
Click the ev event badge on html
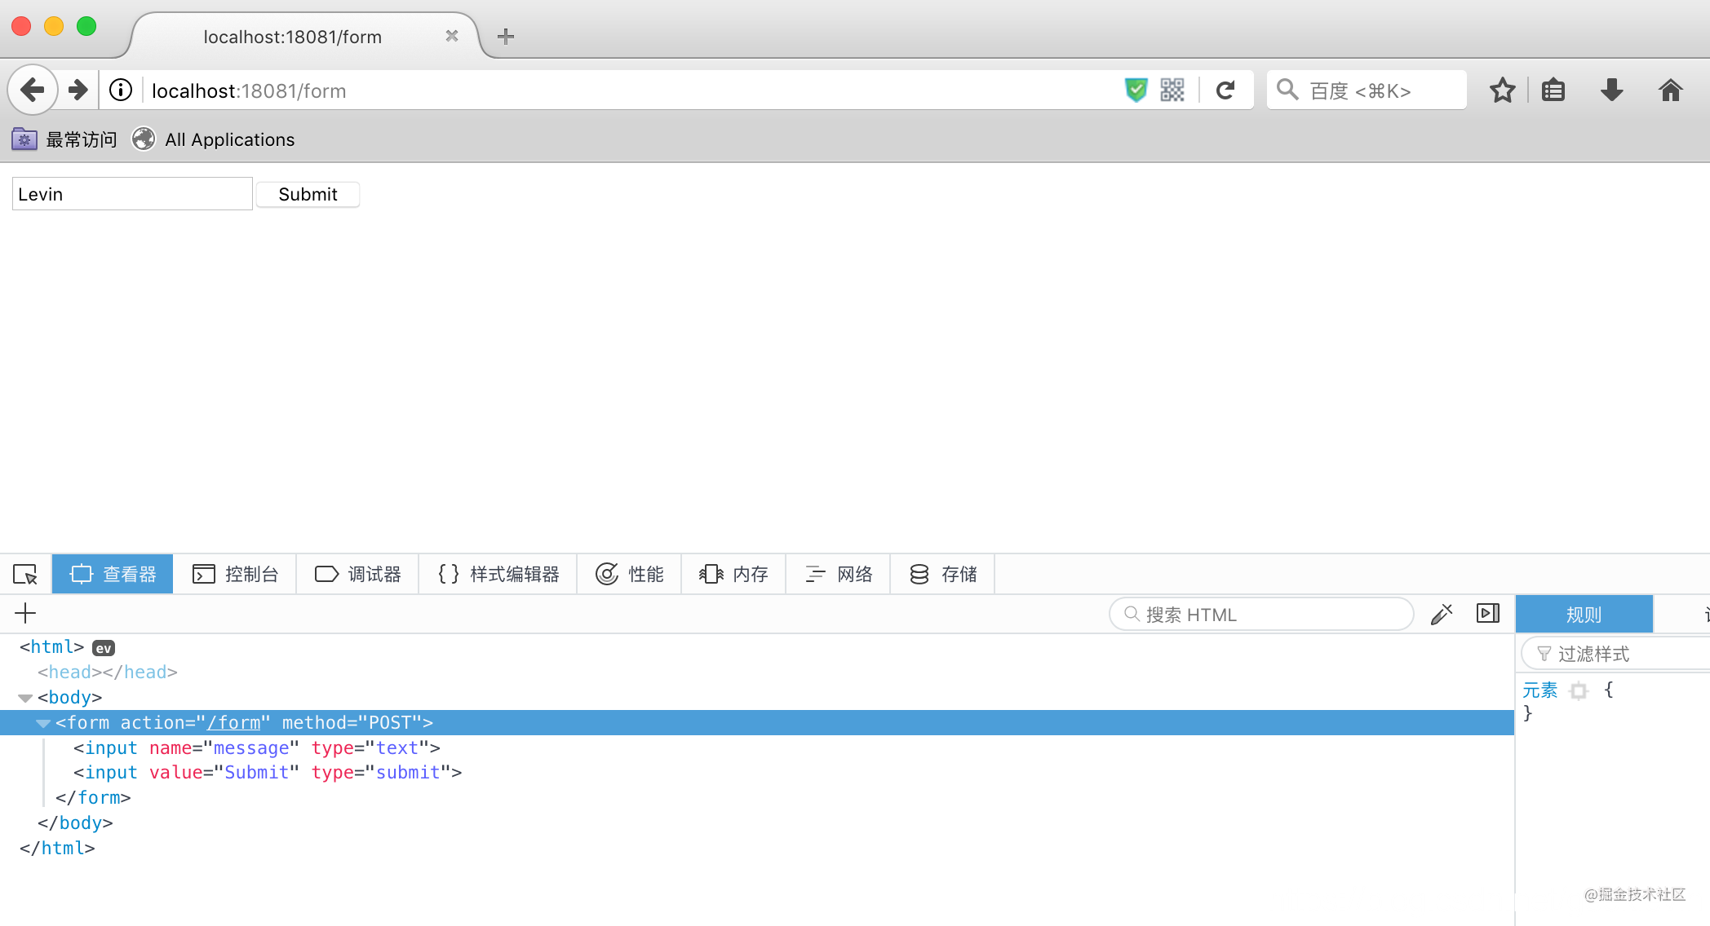coord(104,648)
